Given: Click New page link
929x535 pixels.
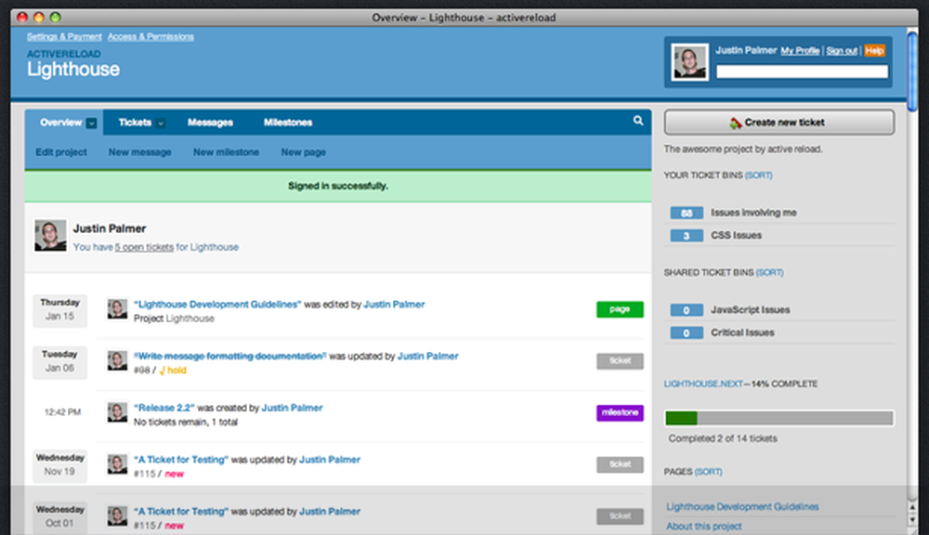Looking at the screenshot, I should pos(304,152).
